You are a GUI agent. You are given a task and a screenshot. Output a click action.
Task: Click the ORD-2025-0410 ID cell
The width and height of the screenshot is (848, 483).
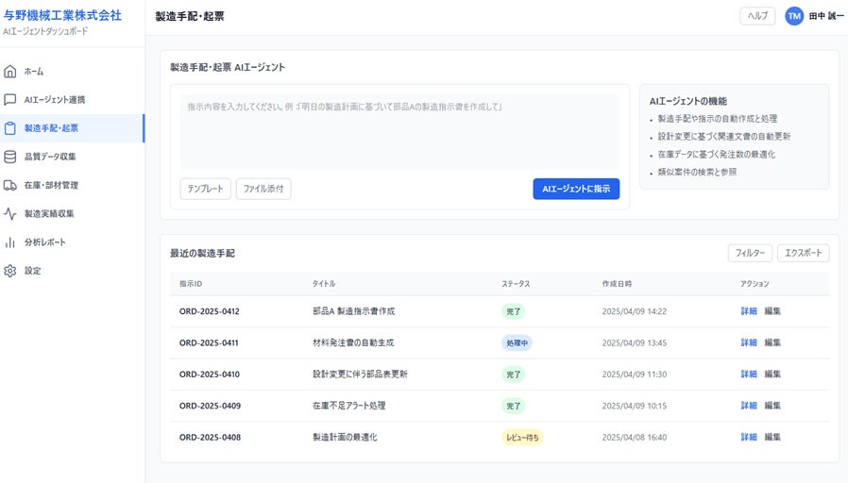pyautogui.click(x=210, y=374)
